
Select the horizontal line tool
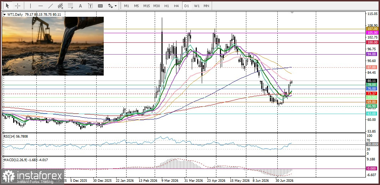(41, 6)
